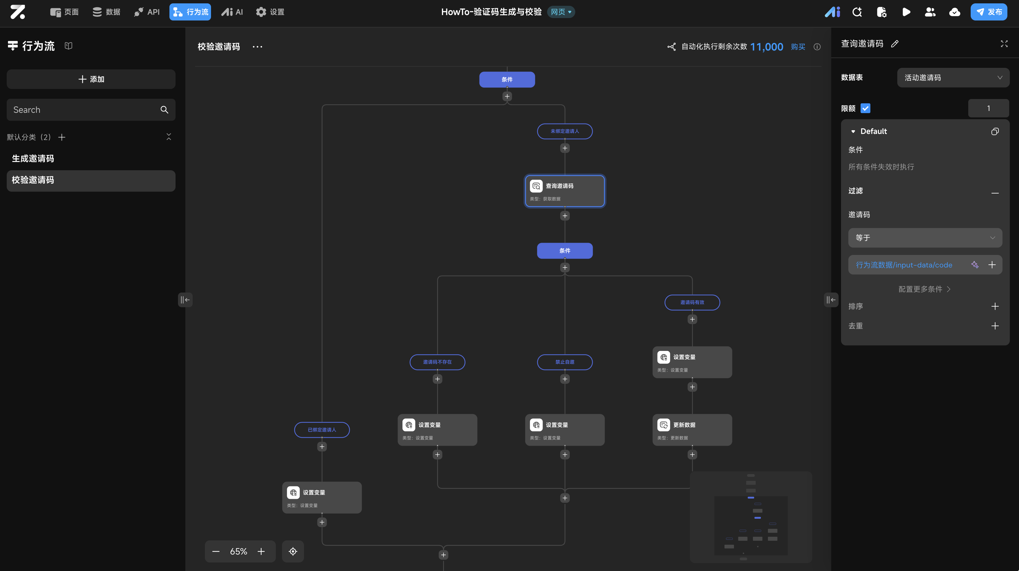
Task: Switch to the 数据 tab
Action: tap(106, 12)
